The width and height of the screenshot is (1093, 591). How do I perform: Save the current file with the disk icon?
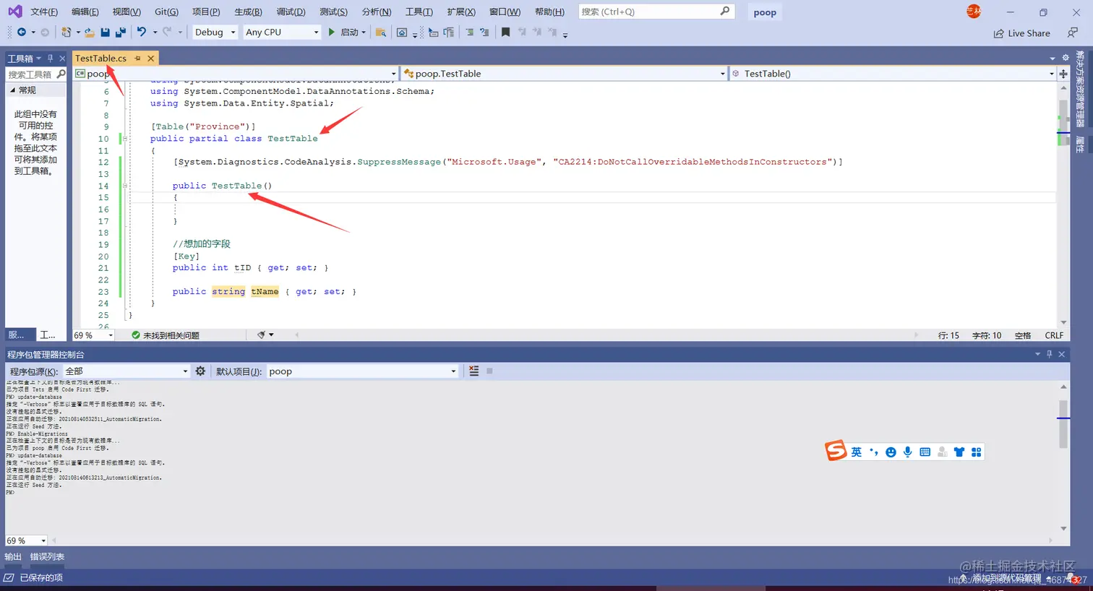(x=106, y=32)
